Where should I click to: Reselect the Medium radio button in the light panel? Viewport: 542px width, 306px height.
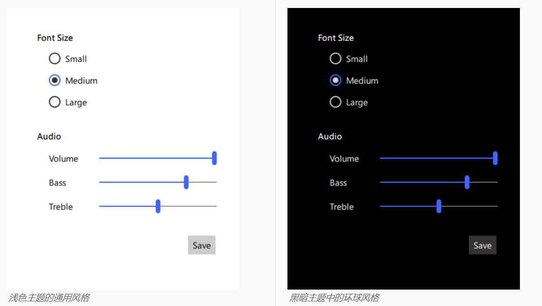point(54,80)
